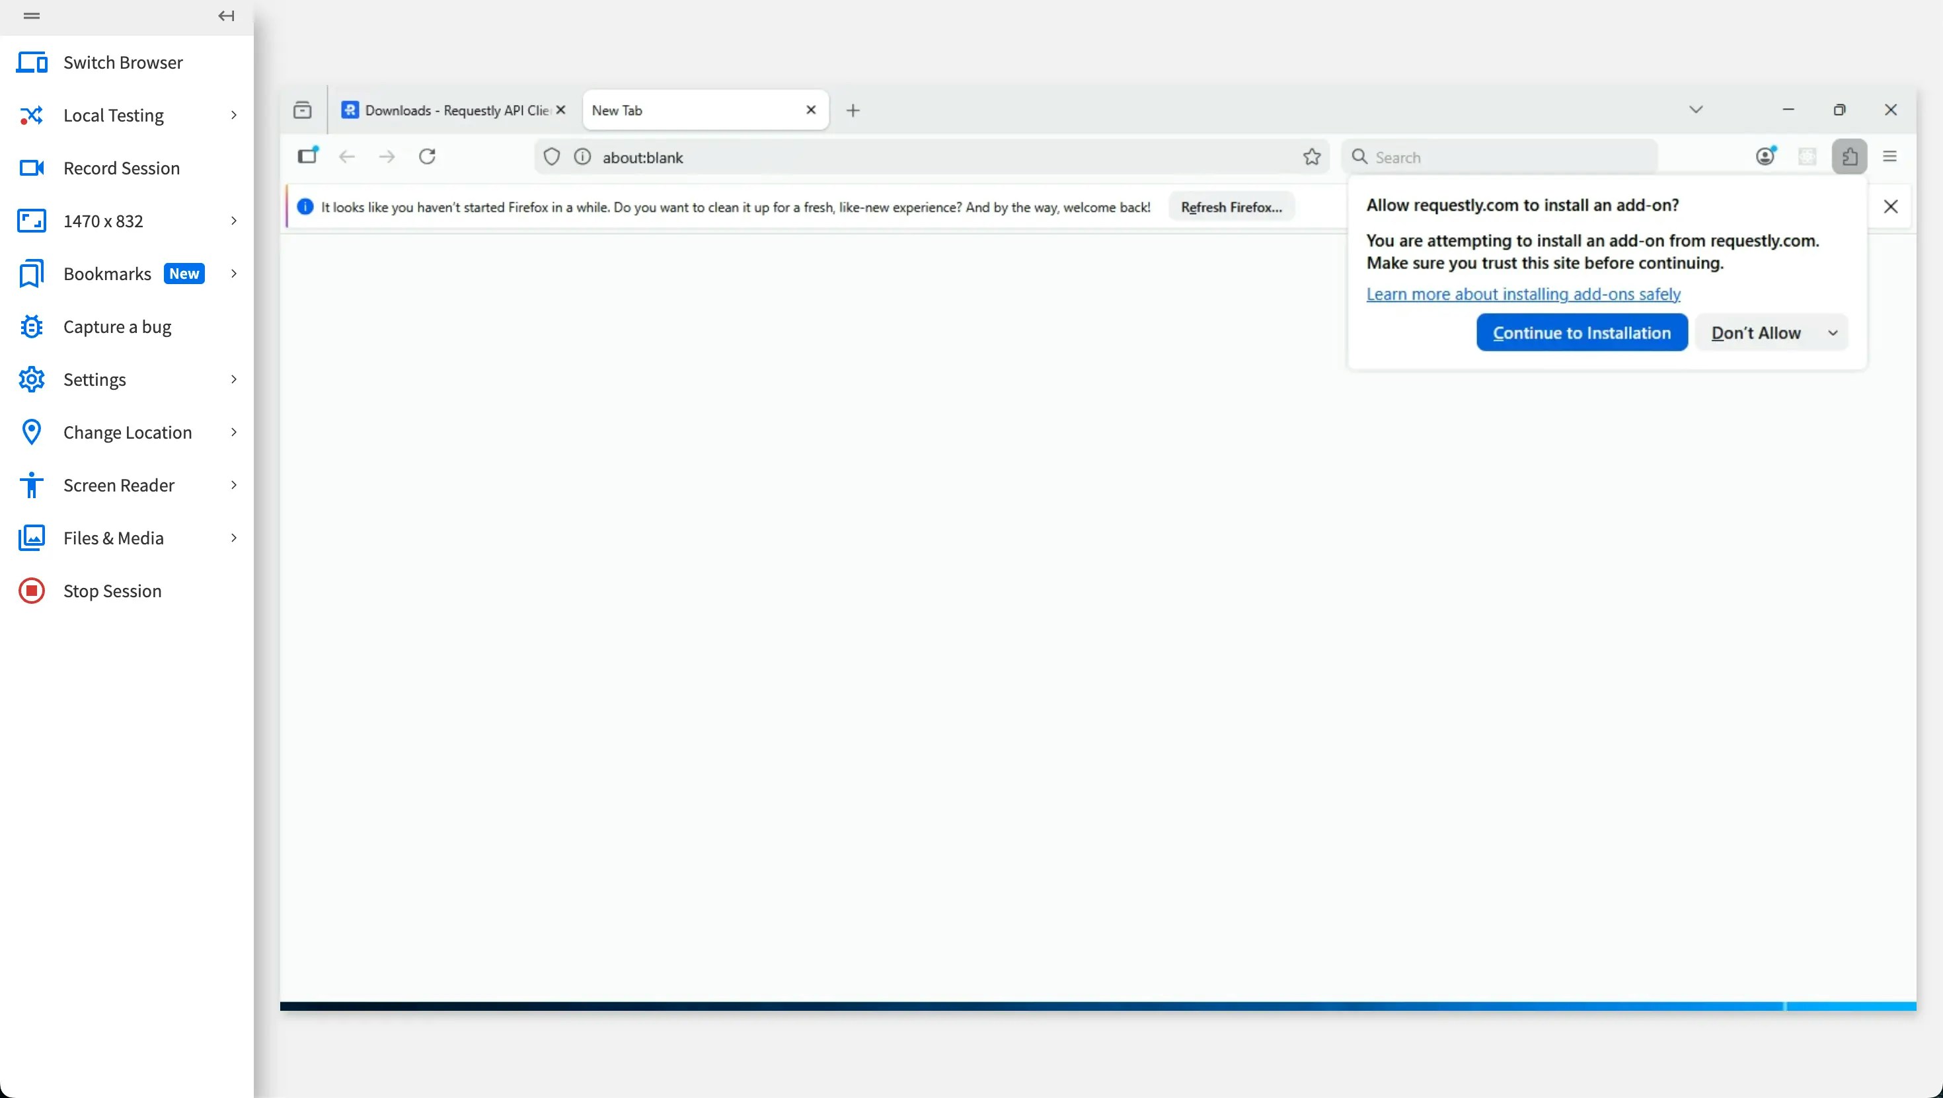The image size is (1943, 1098).
Task: Click Refresh Firefox in the notification bar
Action: [1230, 207]
